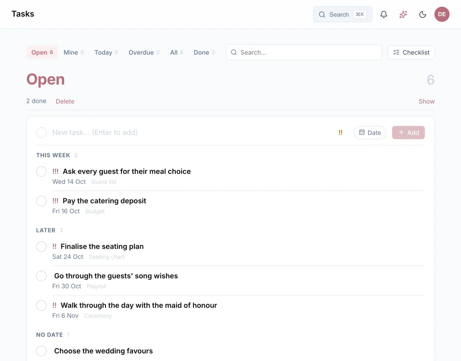
Task: Click priority marker on 'Ask every guest' task
Action: tap(55, 171)
